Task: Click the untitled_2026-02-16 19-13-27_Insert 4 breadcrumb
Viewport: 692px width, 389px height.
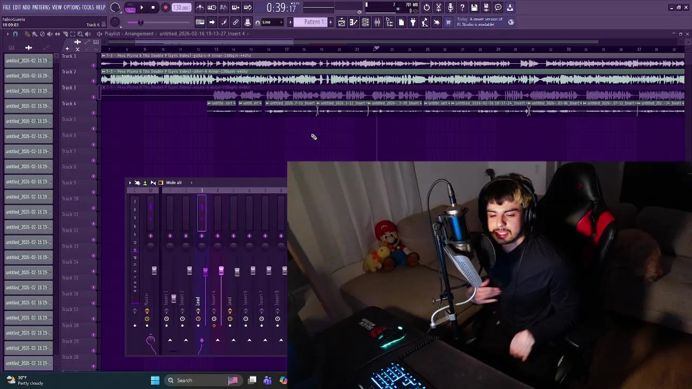Action: coord(202,33)
